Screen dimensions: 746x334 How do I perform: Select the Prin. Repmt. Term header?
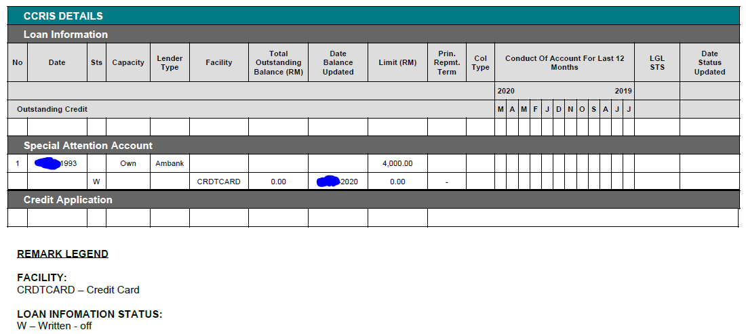click(x=447, y=63)
